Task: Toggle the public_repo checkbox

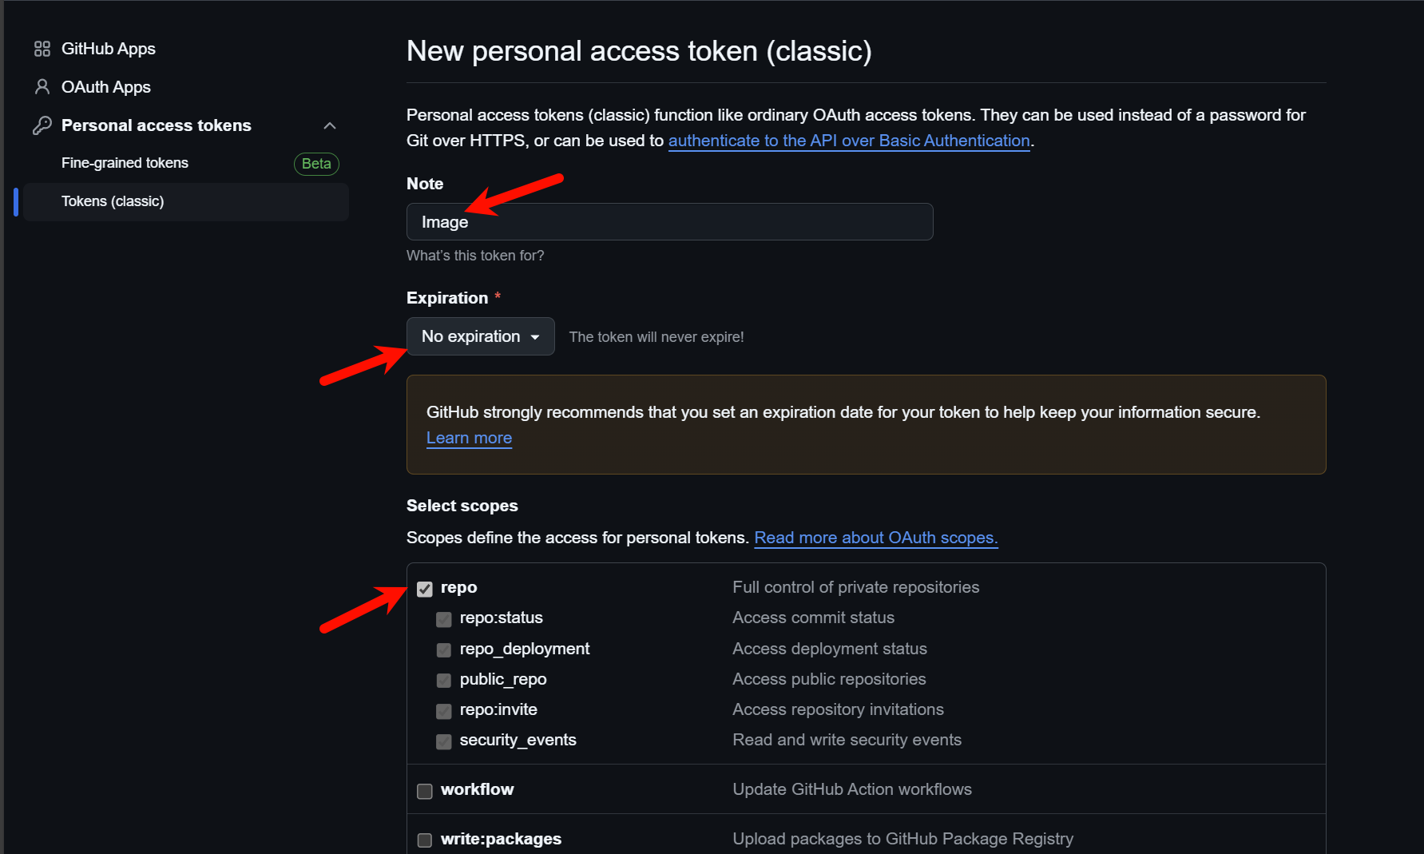Action: coord(444,681)
